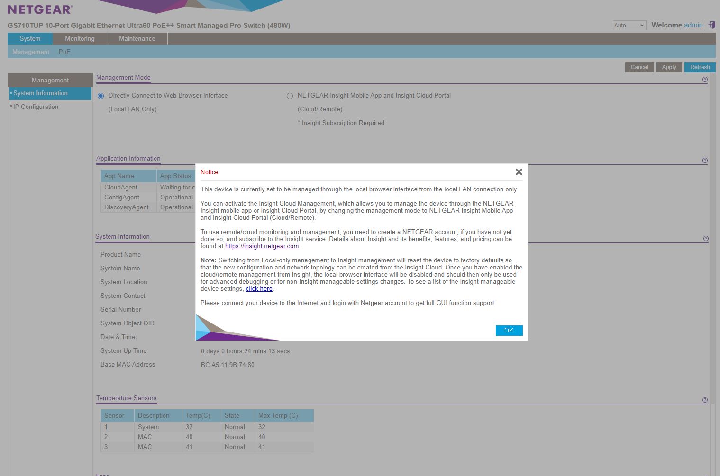Click the System Location label

(x=124, y=282)
